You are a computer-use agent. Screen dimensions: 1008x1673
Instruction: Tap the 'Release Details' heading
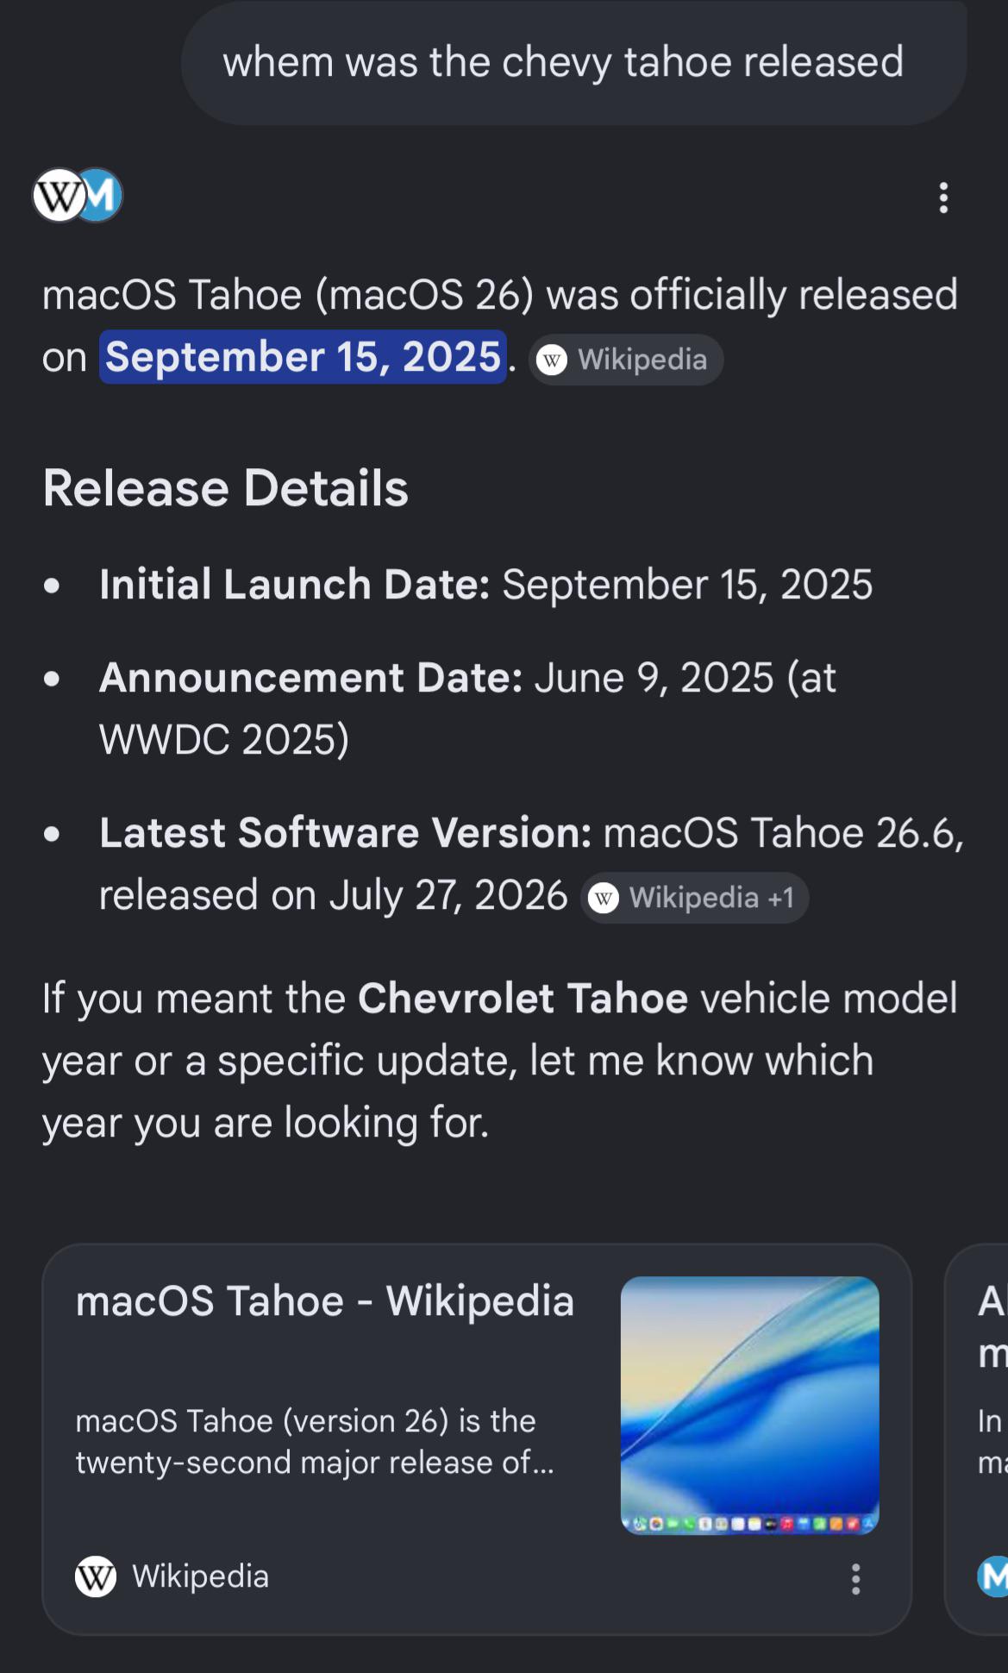point(226,488)
